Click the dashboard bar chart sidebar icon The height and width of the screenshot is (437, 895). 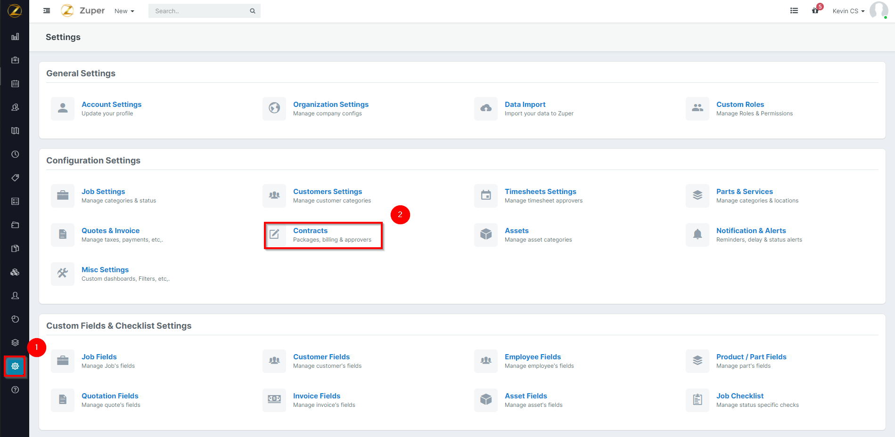point(15,37)
